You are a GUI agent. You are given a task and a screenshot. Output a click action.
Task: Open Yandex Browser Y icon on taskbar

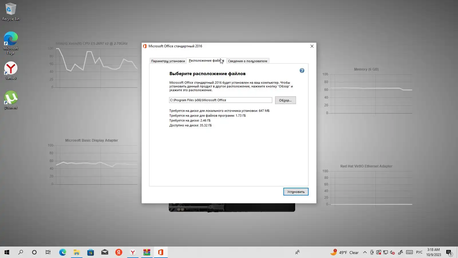133,252
